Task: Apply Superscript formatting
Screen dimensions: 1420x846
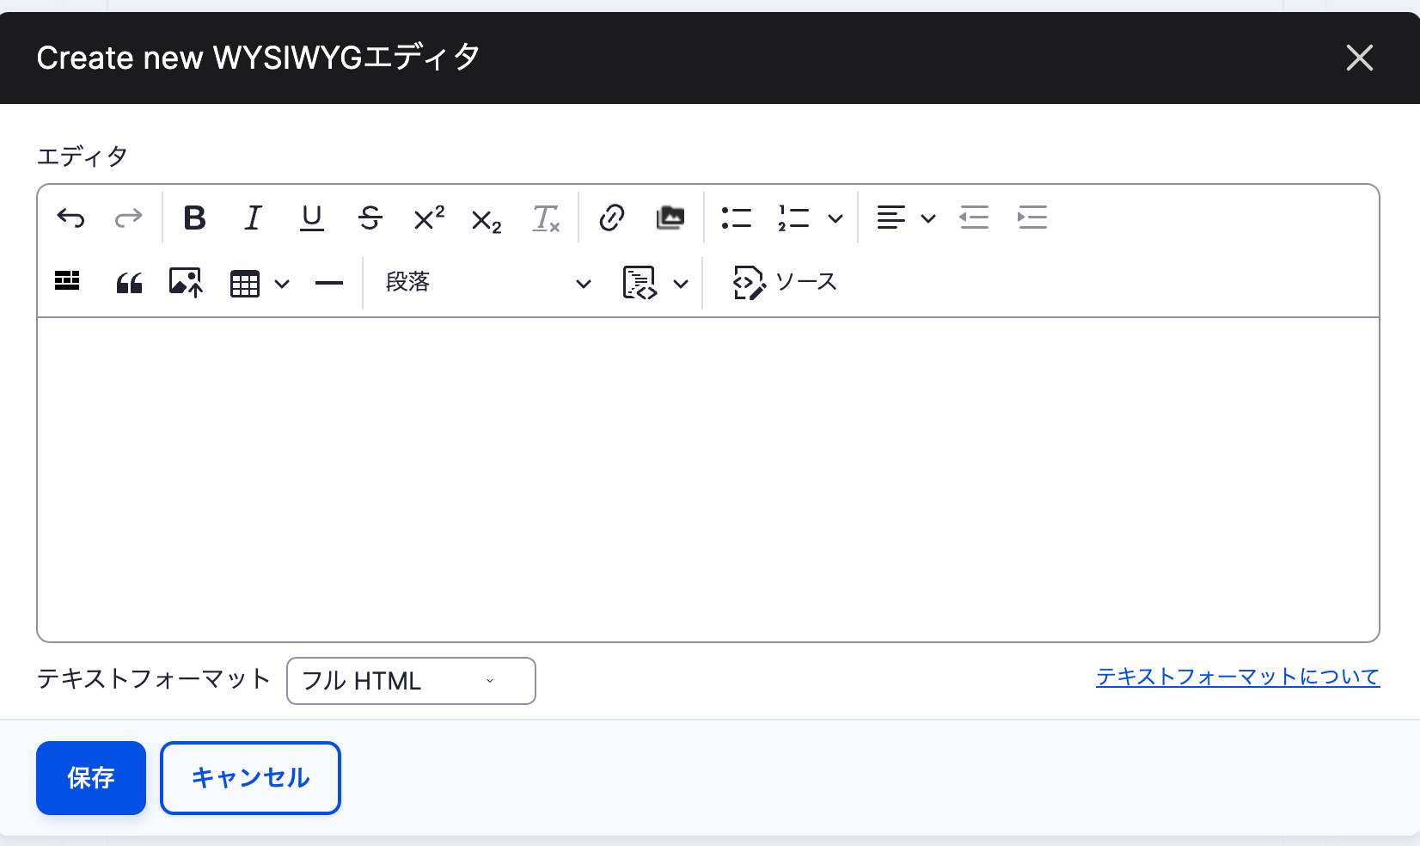Action: point(429,218)
